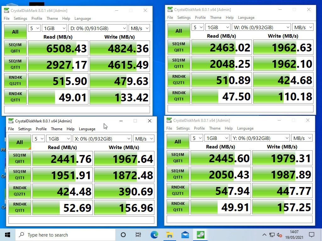Open File menu in D: window
Image resolution: width=322 pixels, height=241 pixels.
tap(7, 19)
